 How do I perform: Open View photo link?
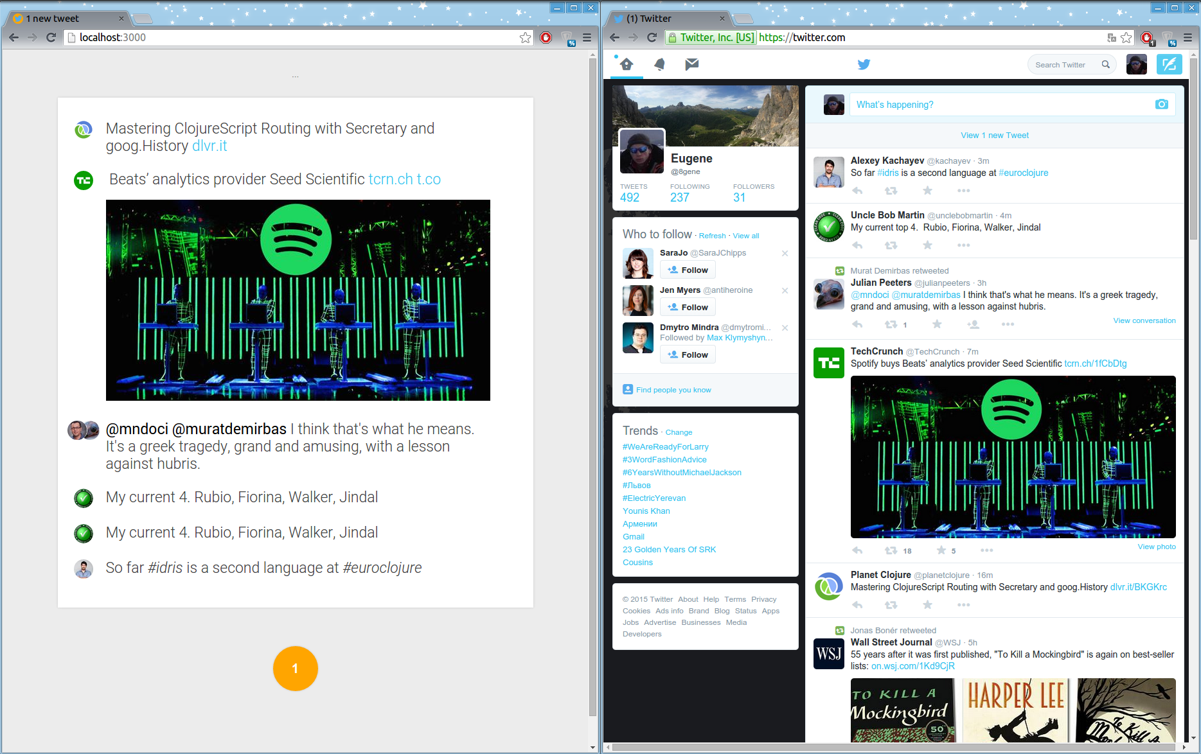click(1157, 547)
